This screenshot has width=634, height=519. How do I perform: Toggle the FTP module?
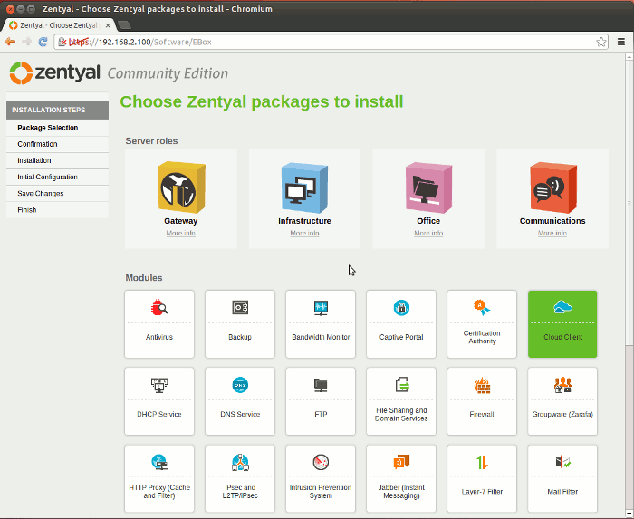321,401
